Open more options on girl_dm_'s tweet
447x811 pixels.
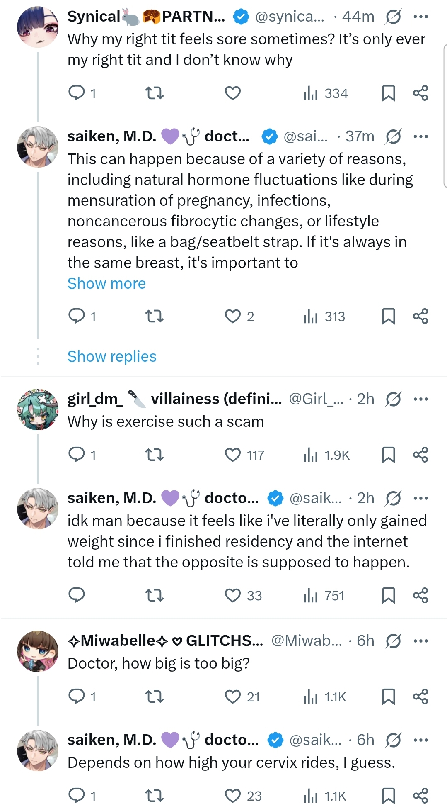tap(420, 399)
